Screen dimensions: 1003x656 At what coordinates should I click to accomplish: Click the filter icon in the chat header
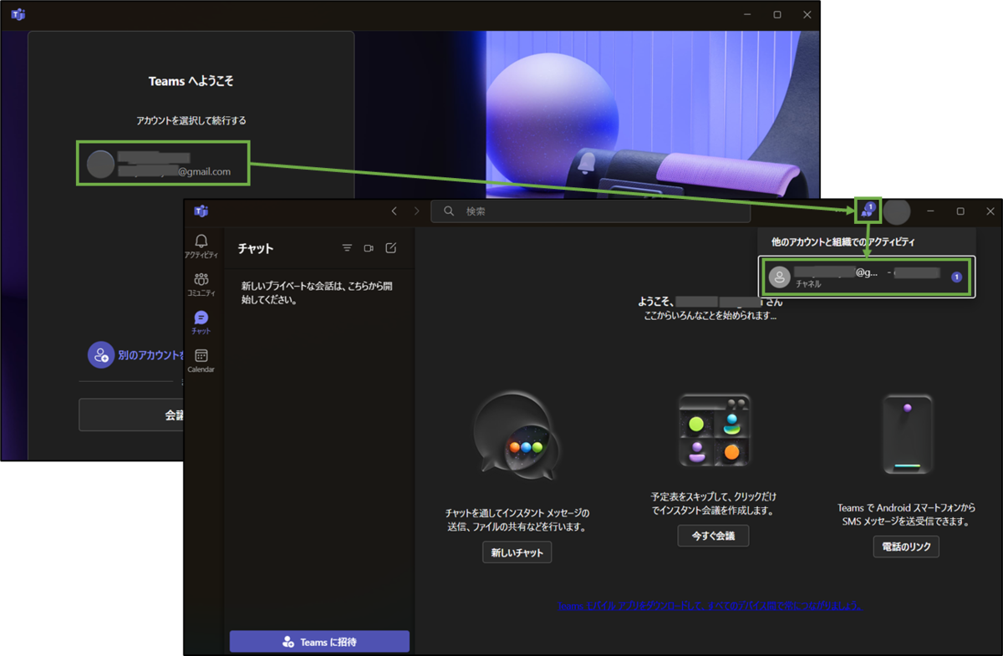(348, 248)
